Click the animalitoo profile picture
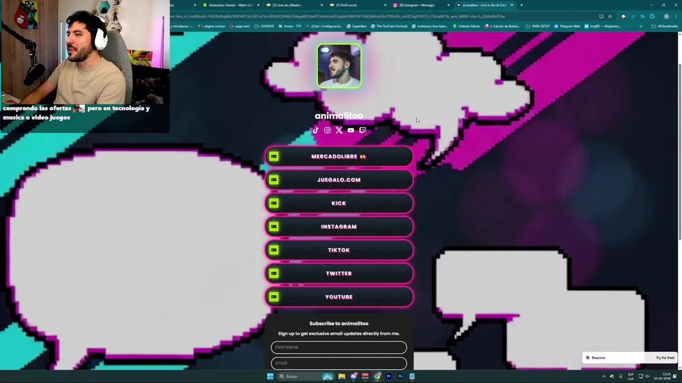 339,66
